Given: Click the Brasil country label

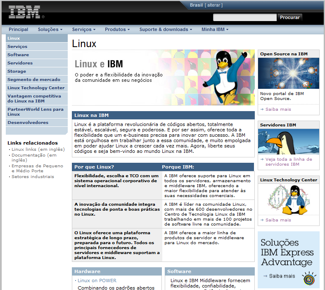Looking at the screenshot, I should pyautogui.click(x=196, y=5).
